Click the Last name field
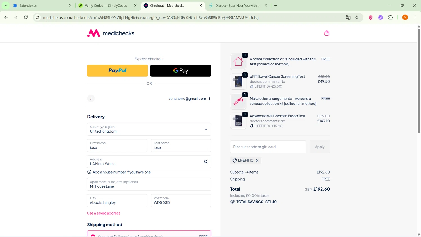The image size is (421, 237). (181, 145)
